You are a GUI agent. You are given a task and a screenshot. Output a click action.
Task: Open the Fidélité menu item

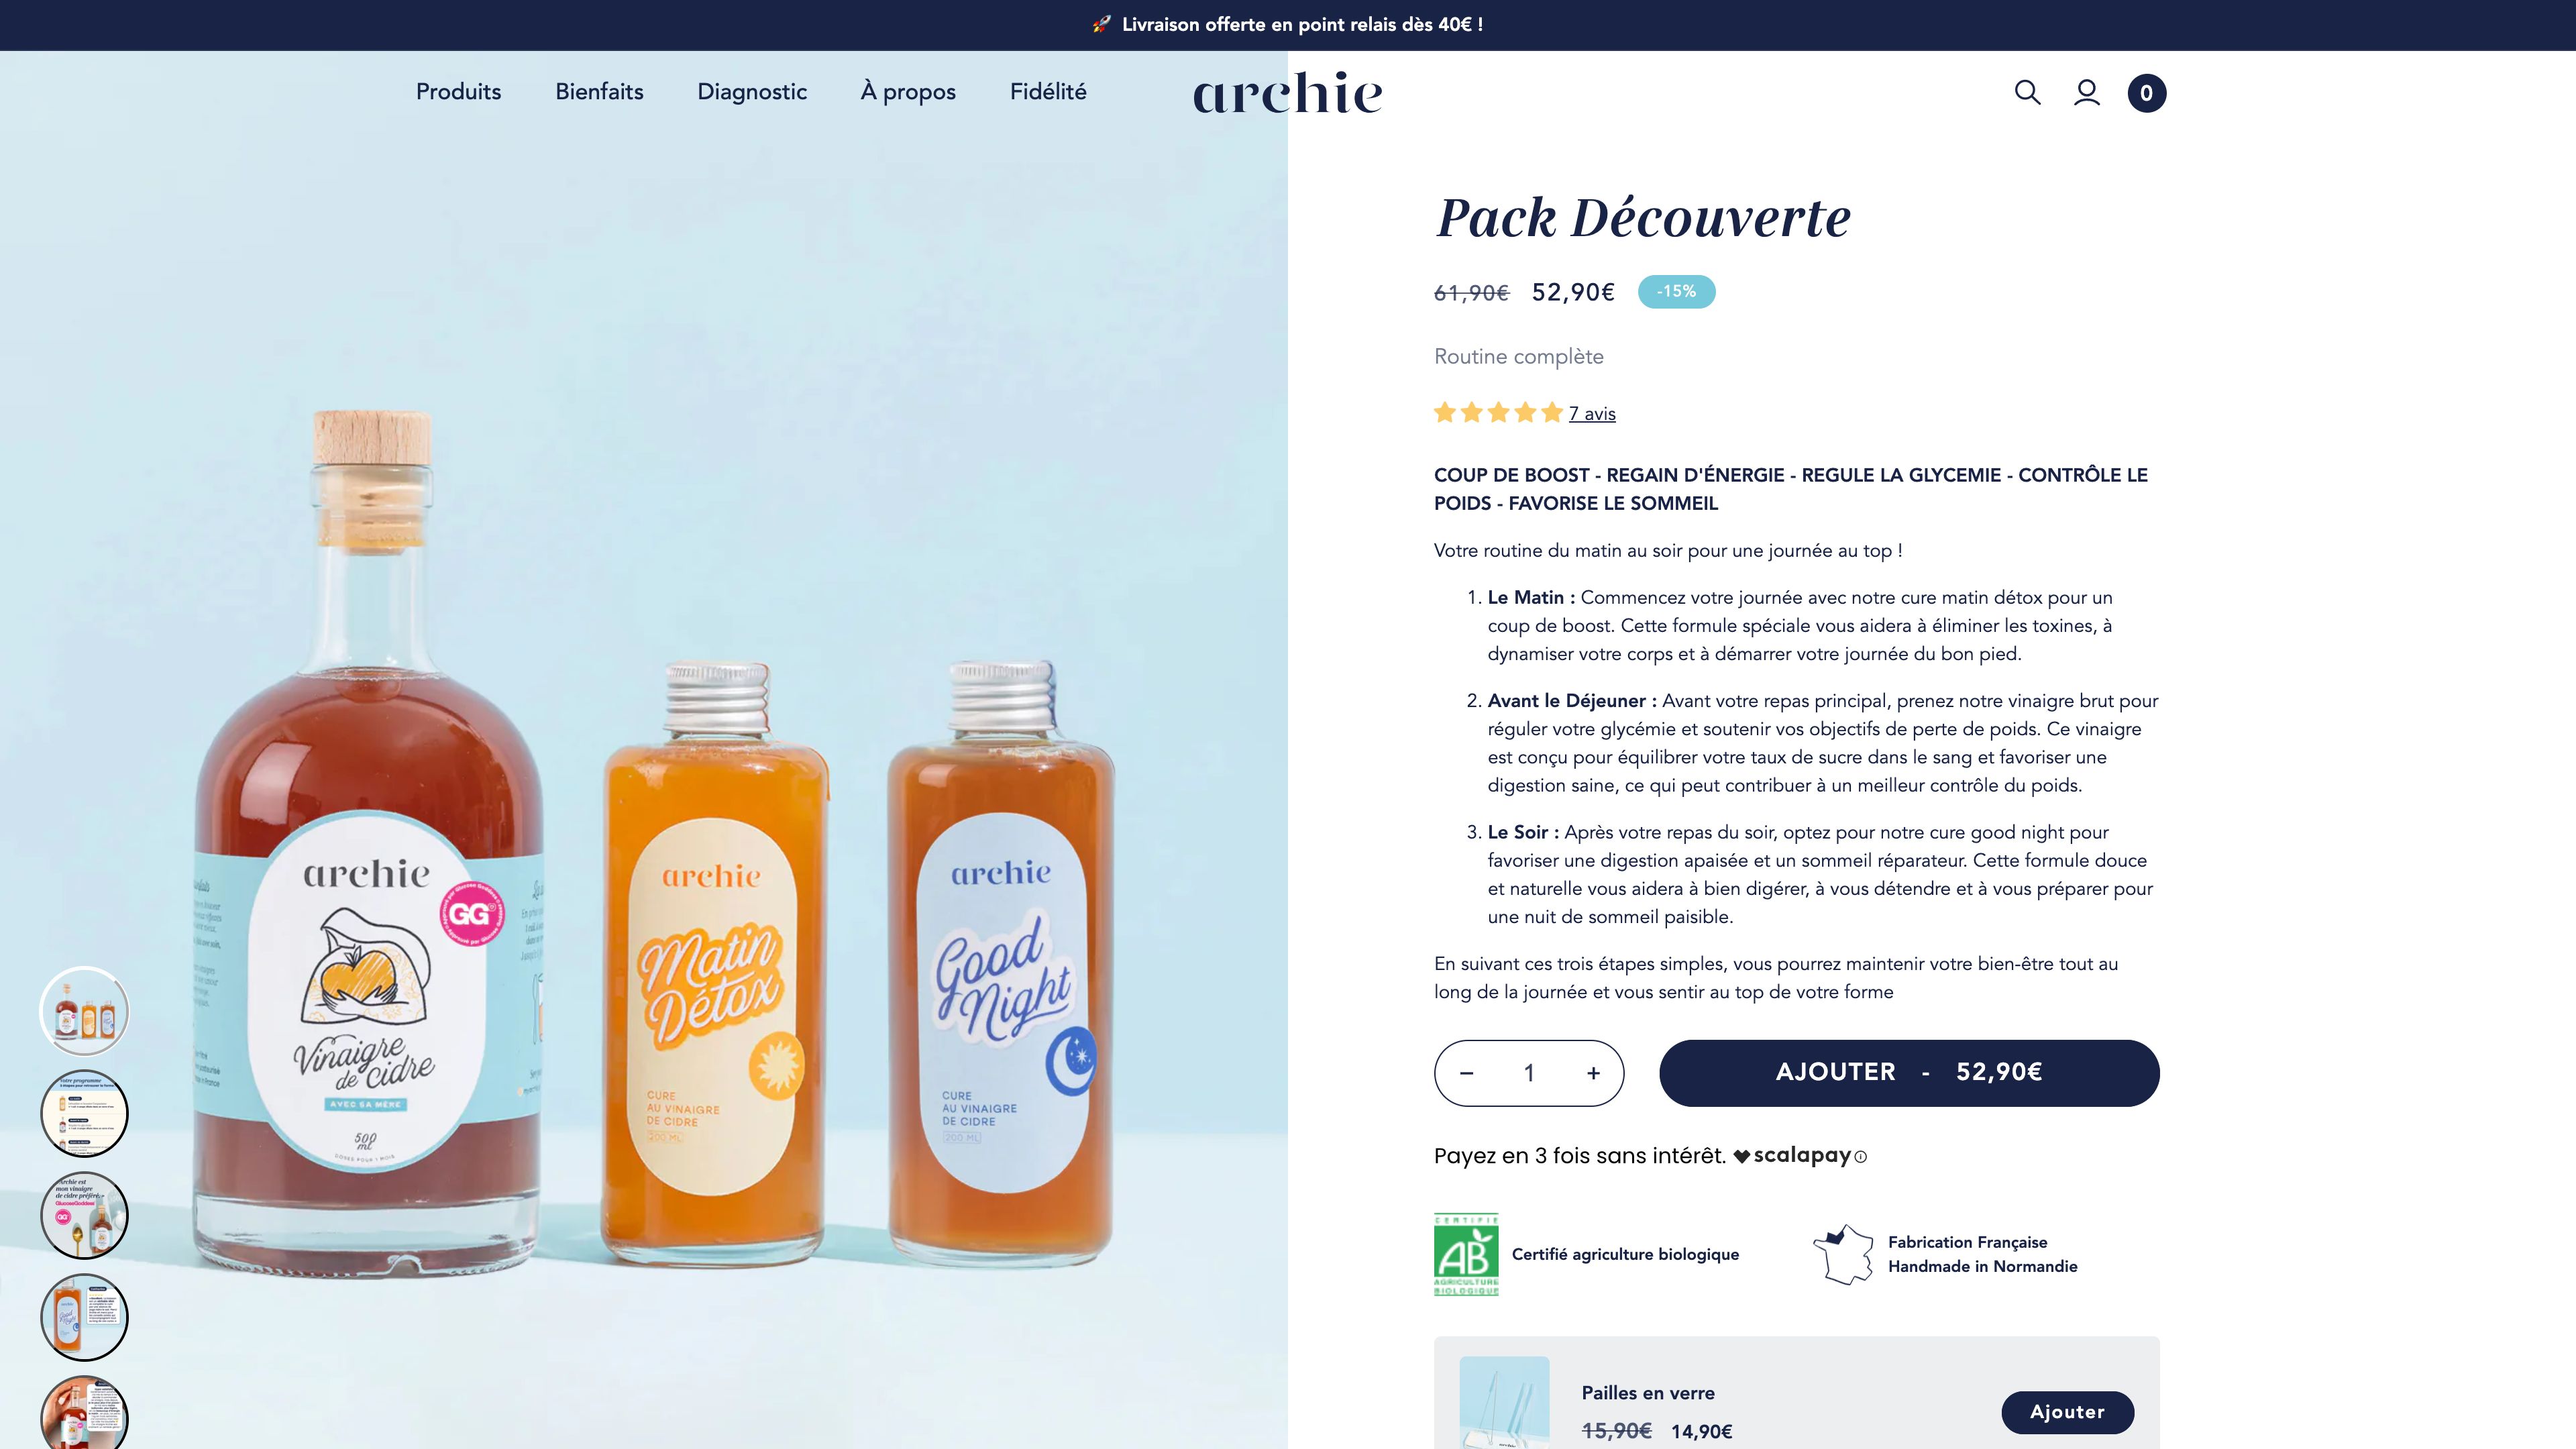point(1048,92)
